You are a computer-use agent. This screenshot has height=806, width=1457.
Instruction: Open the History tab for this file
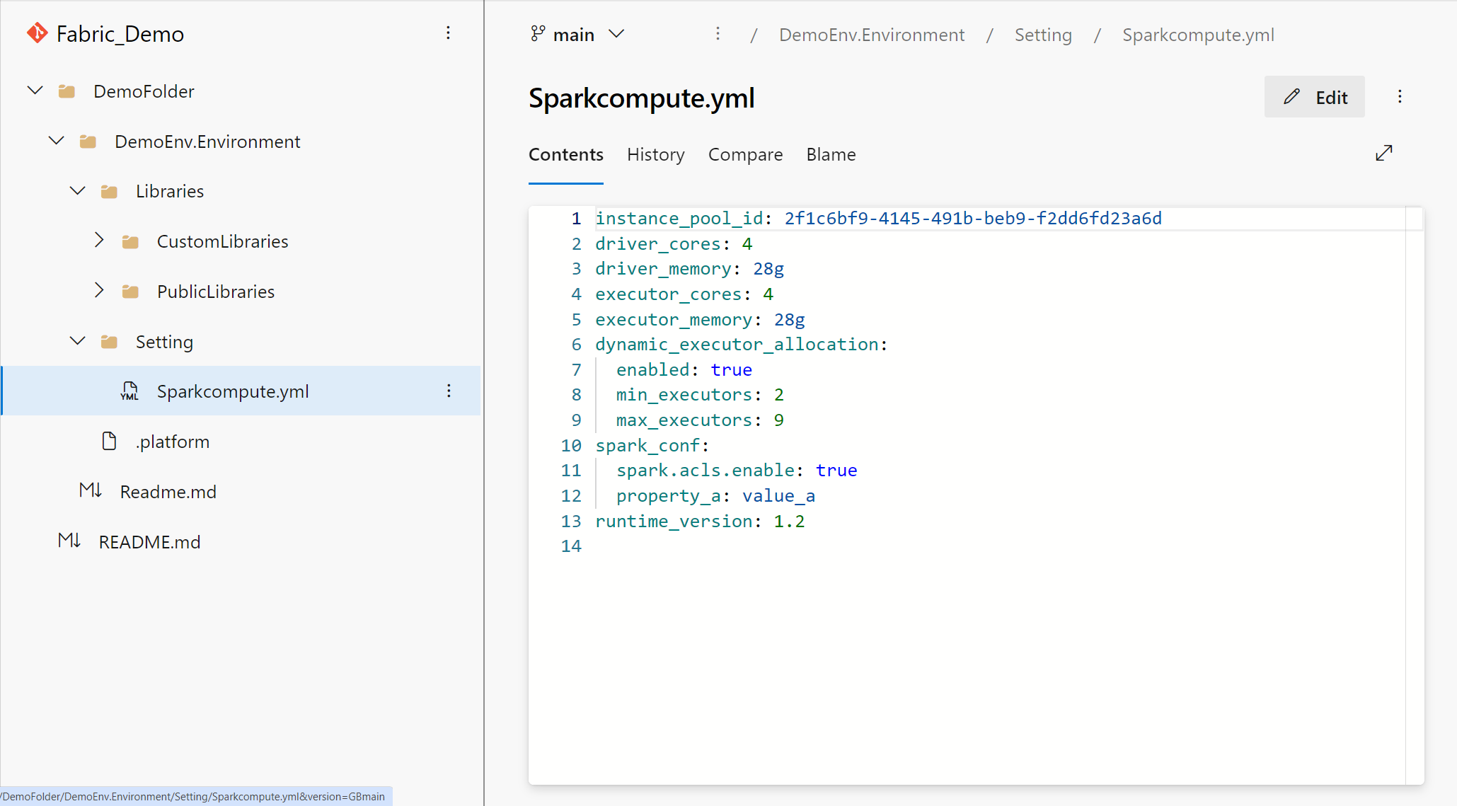click(x=656, y=154)
